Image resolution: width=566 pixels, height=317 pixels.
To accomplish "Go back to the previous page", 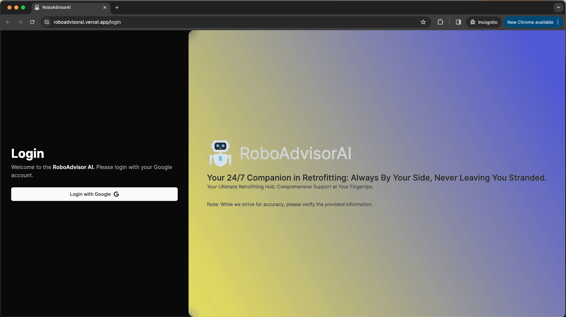I will point(8,22).
